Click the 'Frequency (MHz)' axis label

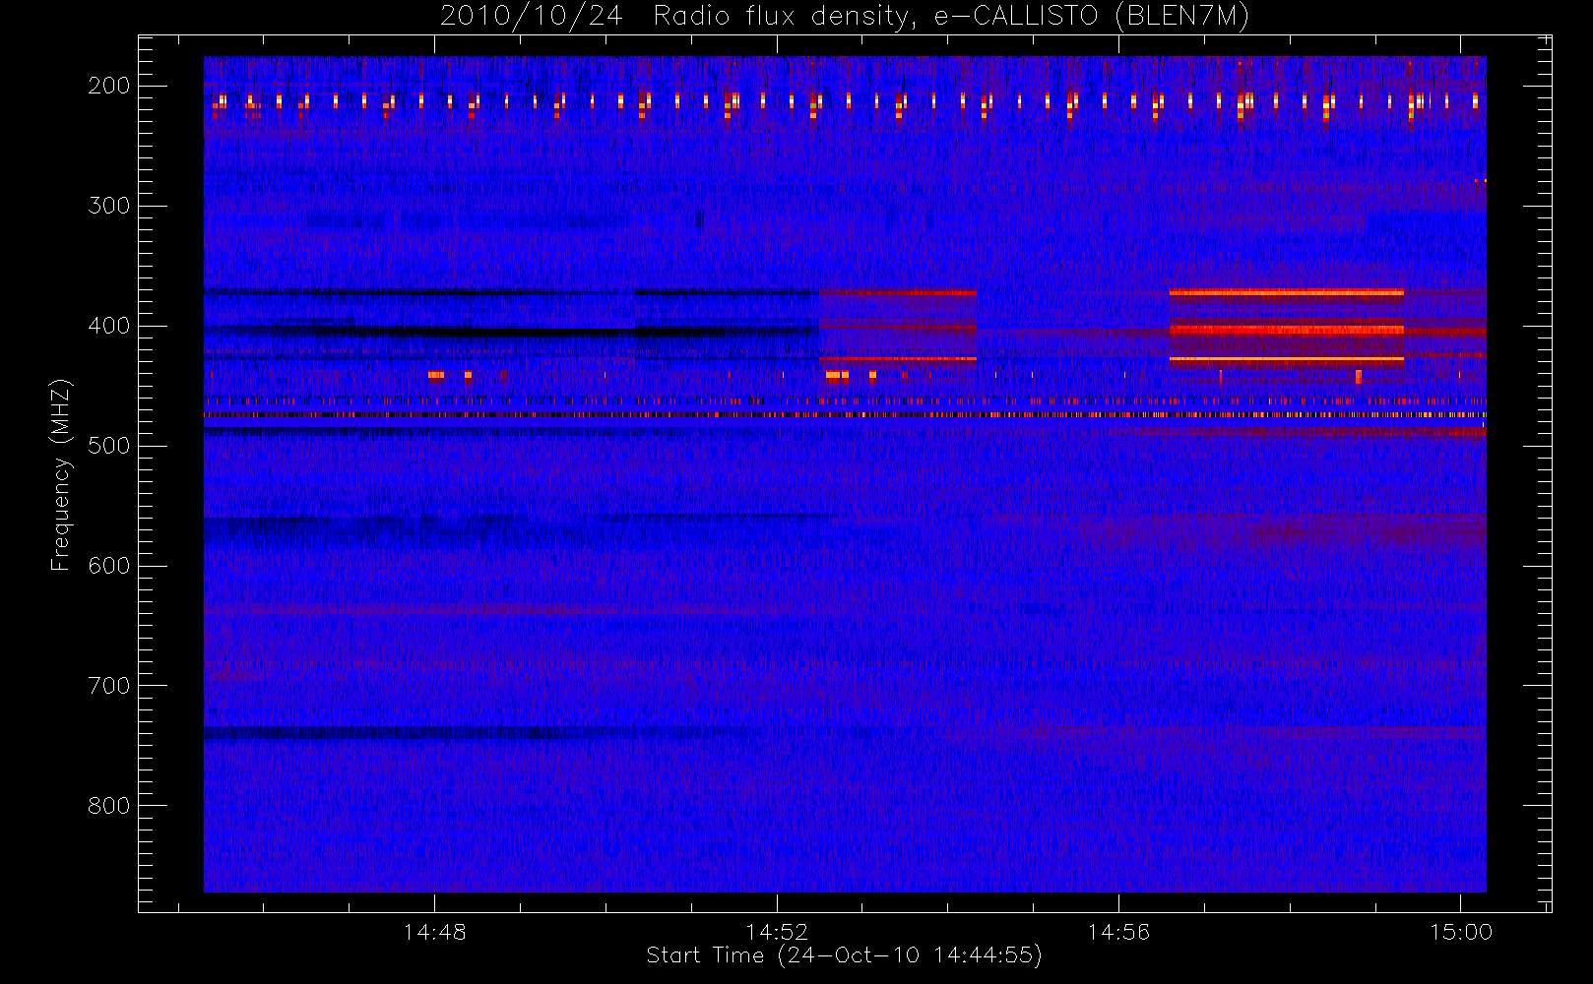click(x=61, y=474)
